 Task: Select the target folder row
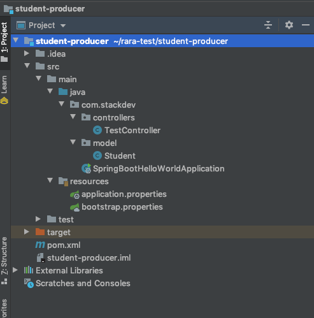pos(162,232)
